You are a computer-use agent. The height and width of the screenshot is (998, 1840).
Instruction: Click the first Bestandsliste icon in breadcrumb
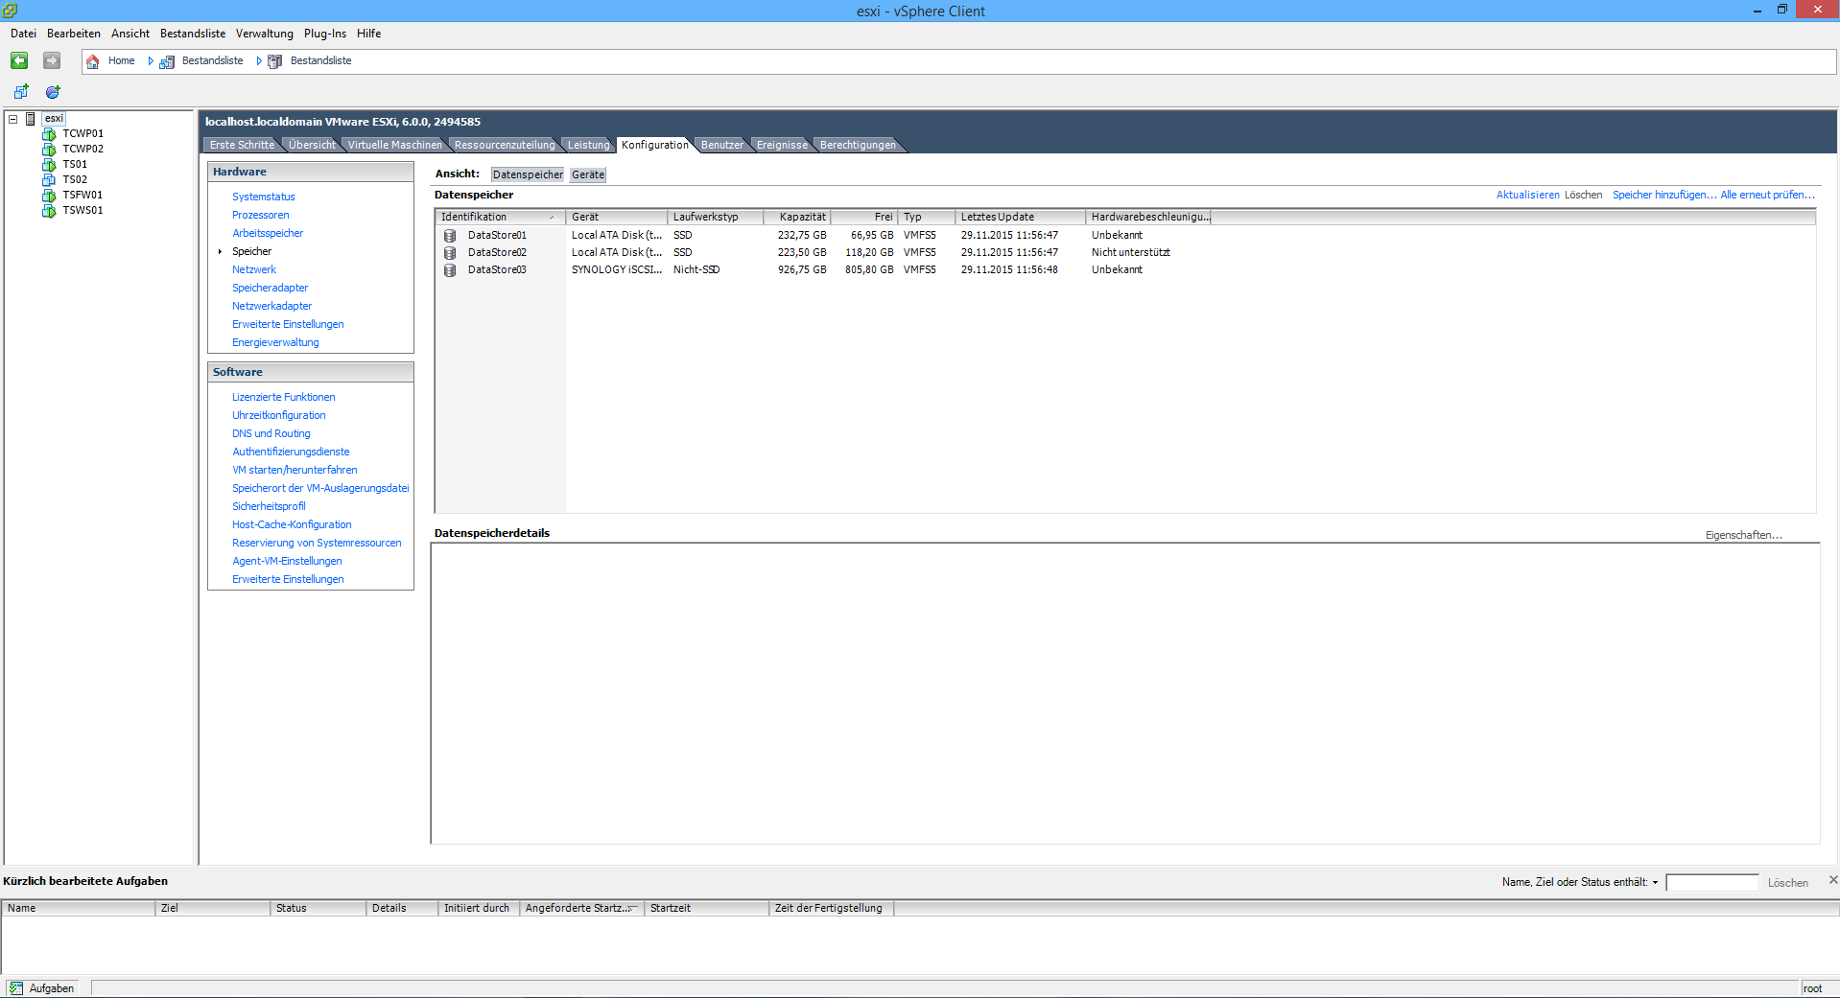click(167, 61)
